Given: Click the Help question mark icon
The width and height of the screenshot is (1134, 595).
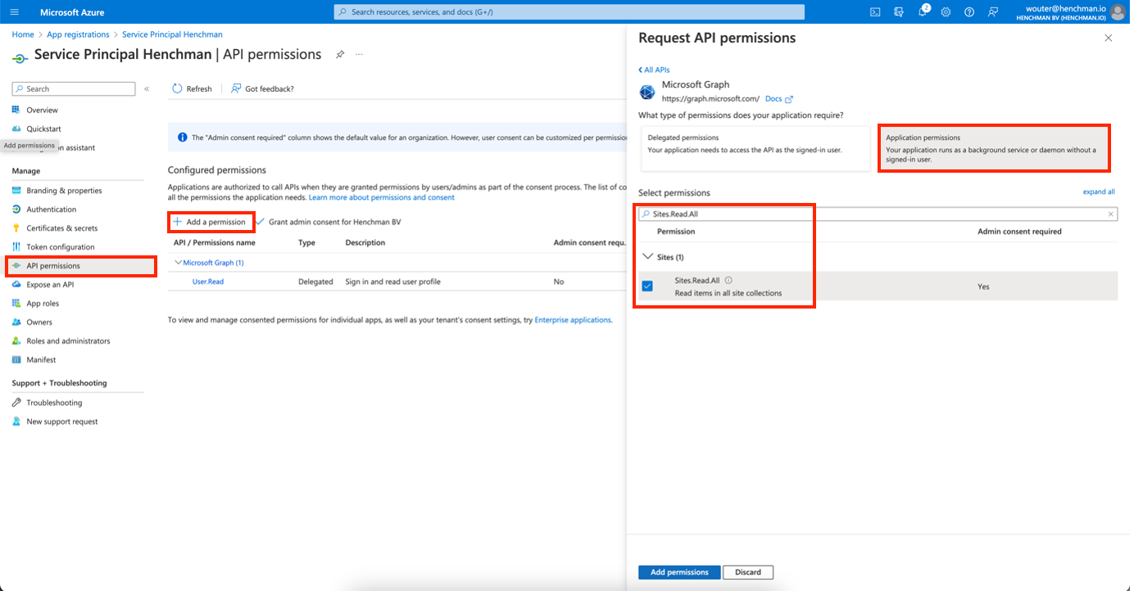Looking at the screenshot, I should coord(969,12).
